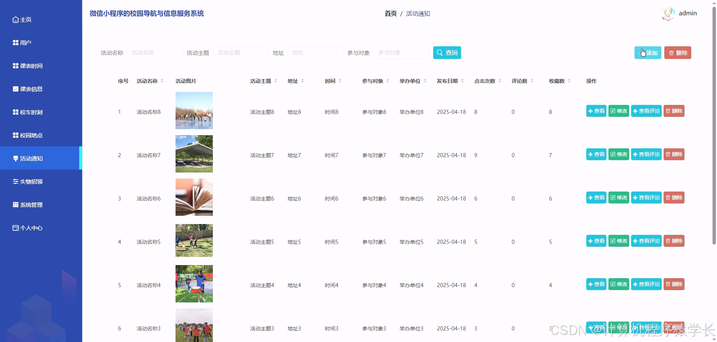
Task: Click 删除 in the 活动名称4 row
Action: coord(674,284)
